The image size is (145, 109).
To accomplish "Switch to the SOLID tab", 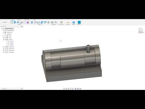I will pyautogui.click(x=12, y=20).
